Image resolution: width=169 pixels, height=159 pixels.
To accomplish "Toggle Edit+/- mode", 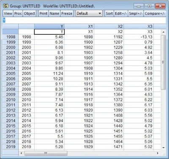I will [121, 14].
